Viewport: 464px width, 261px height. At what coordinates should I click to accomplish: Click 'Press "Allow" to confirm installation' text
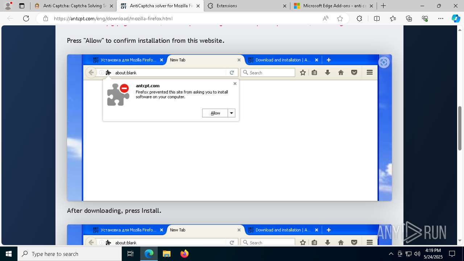click(146, 41)
